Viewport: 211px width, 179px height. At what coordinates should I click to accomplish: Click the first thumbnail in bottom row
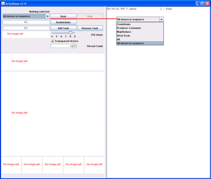click(x=11, y=165)
